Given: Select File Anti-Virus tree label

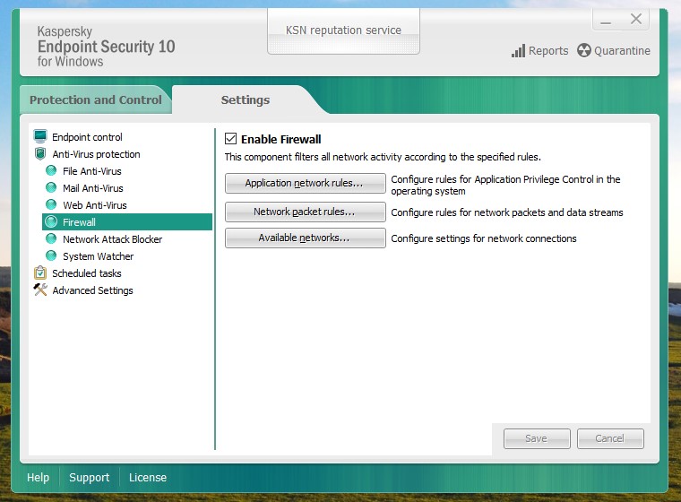Looking at the screenshot, I should (92, 171).
